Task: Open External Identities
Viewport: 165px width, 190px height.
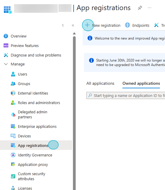Action: point(33,93)
